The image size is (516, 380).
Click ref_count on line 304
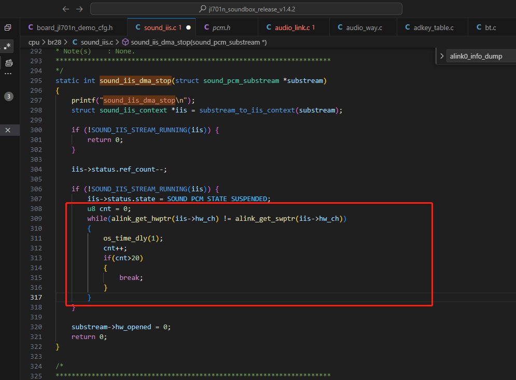(x=137, y=170)
